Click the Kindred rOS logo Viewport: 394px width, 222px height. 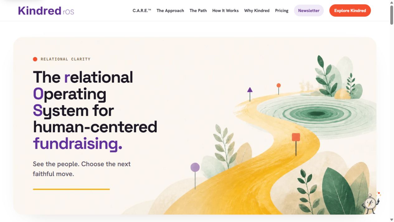[46, 11]
